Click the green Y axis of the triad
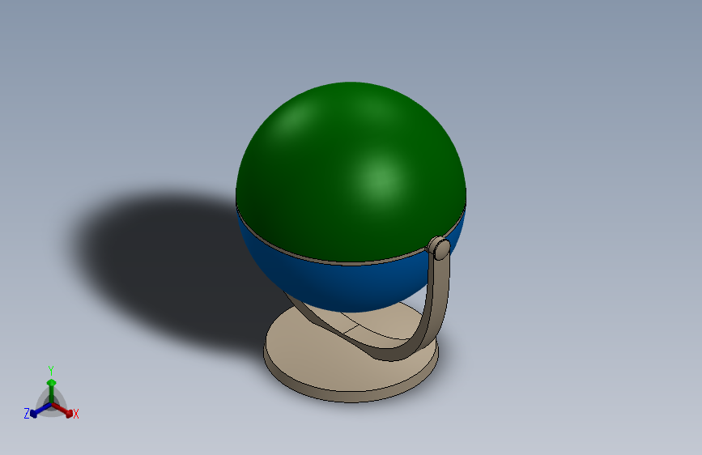The width and height of the screenshot is (702, 455). pos(52,391)
